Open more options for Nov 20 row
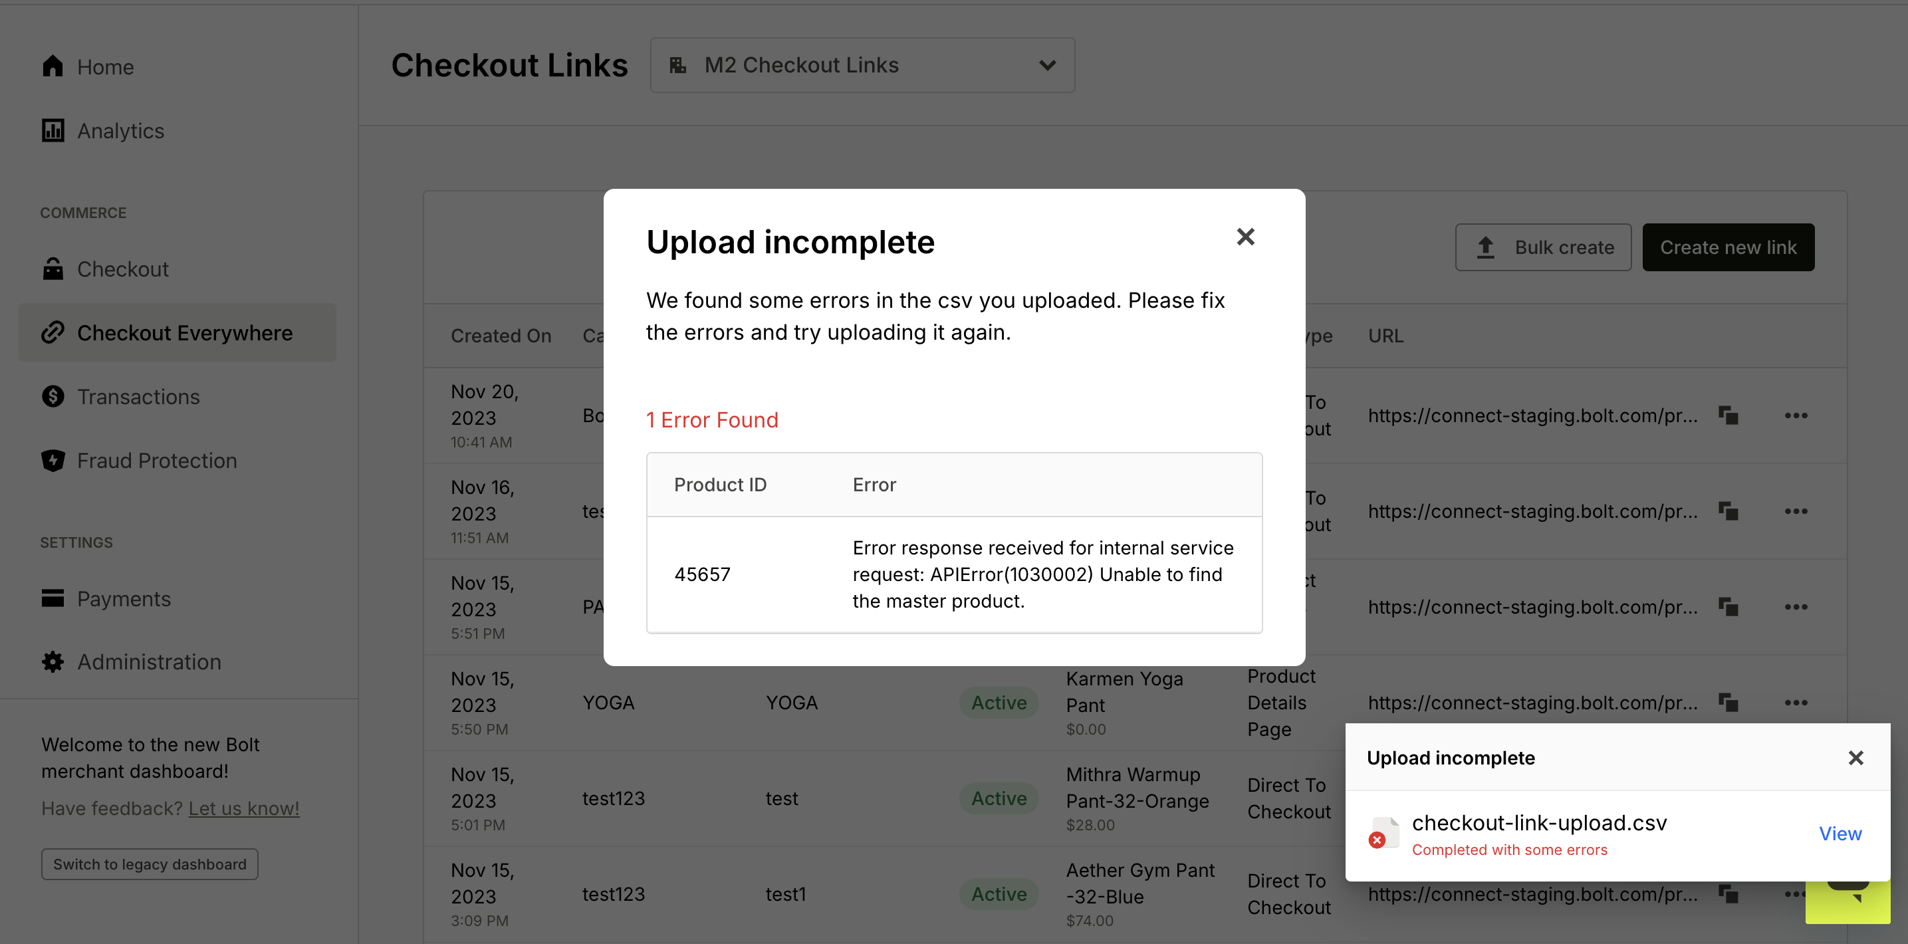1908x944 pixels. click(x=1796, y=415)
